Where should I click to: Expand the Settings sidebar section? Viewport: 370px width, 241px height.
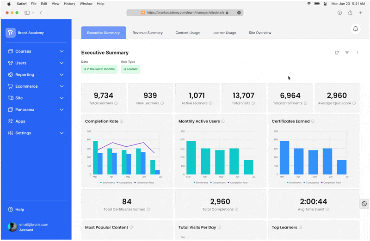(x=62, y=133)
